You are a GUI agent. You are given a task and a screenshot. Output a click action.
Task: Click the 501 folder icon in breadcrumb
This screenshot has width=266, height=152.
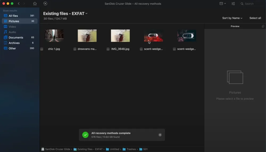pyautogui.click(x=141, y=149)
